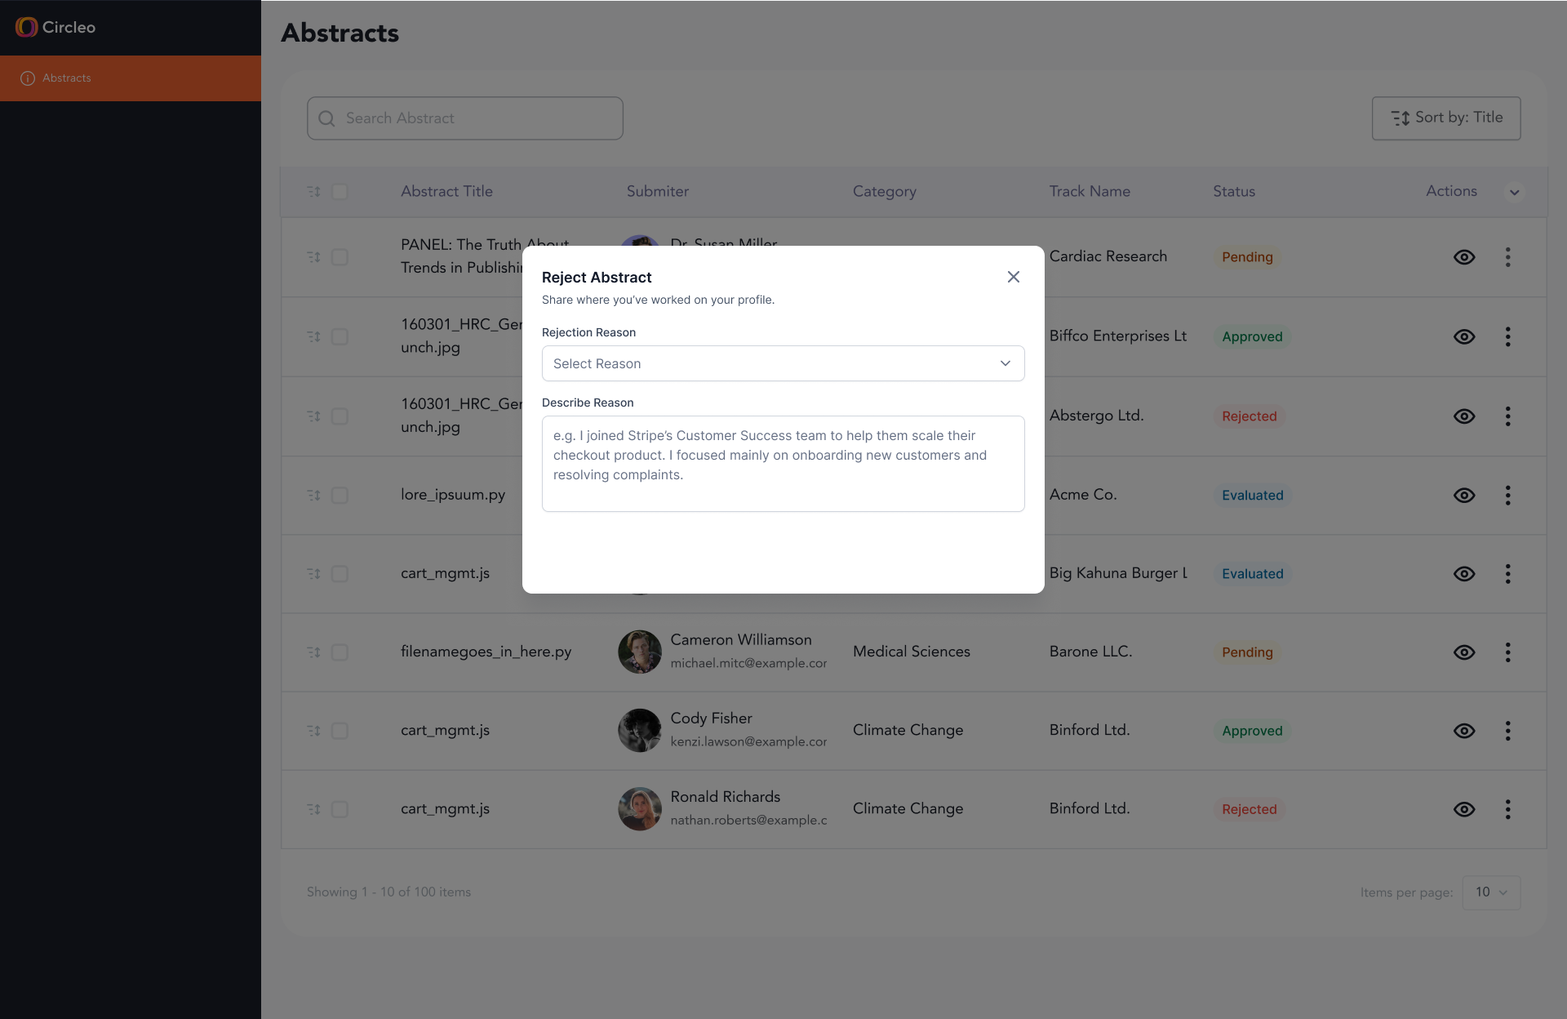The width and height of the screenshot is (1567, 1019).
Task: Open the items per page dropdown
Action: (1490, 892)
